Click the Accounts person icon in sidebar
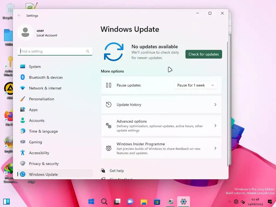276x207 pixels. [x=23, y=120]
